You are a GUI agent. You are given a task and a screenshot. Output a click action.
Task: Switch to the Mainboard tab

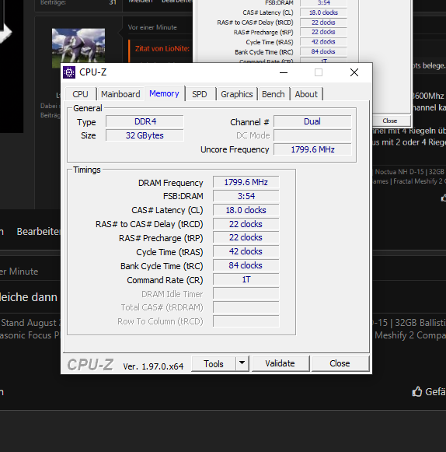(x=120, y=94)
